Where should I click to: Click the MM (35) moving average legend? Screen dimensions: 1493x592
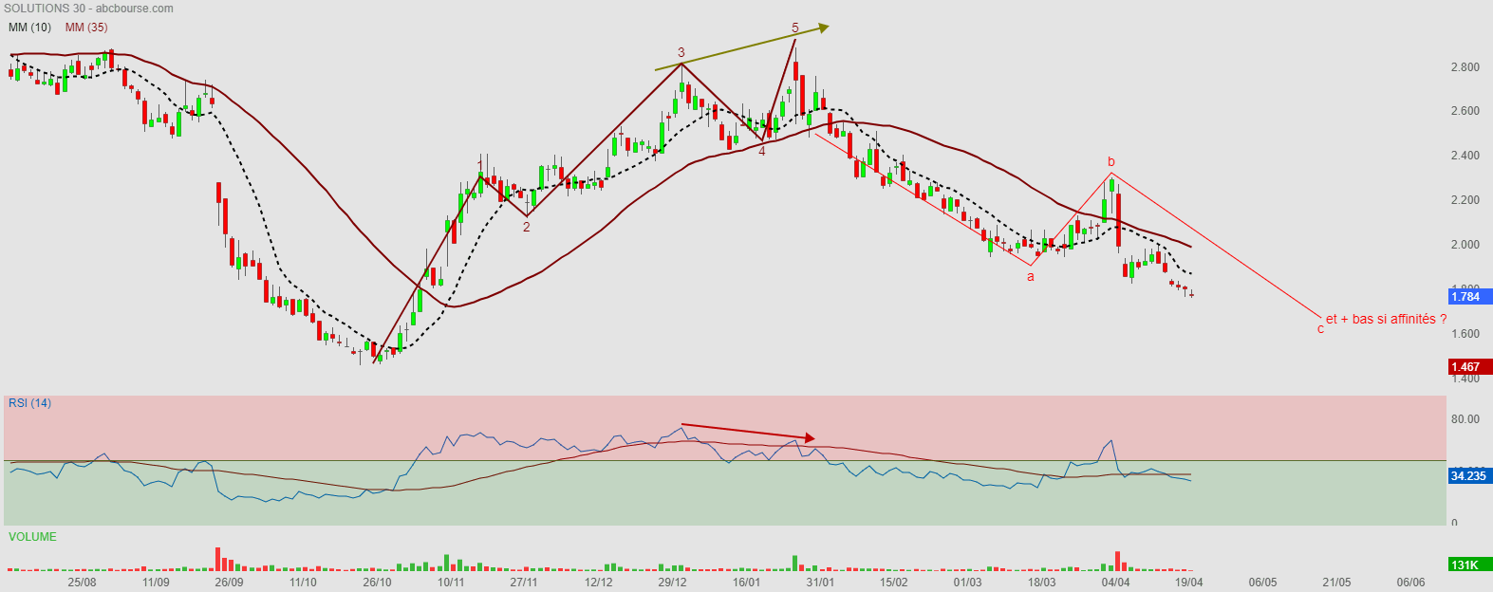point(86,28)
